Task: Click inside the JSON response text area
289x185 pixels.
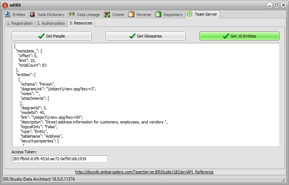Action: 146,95
